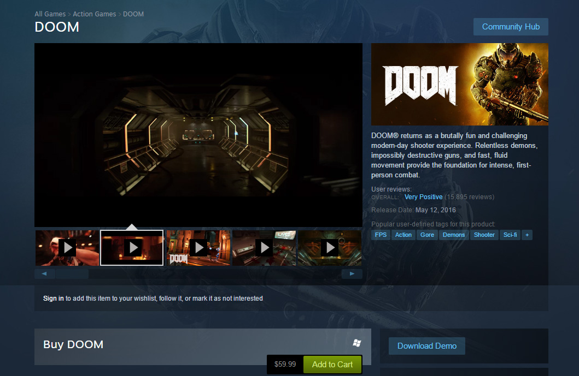Click the thumbnail strip scrollbar handle
Image resolution: width=579 pixels, height=376 pixels.
coord(72,273)
